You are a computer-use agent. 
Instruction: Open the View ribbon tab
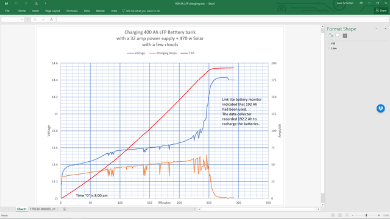click(114, 11)
